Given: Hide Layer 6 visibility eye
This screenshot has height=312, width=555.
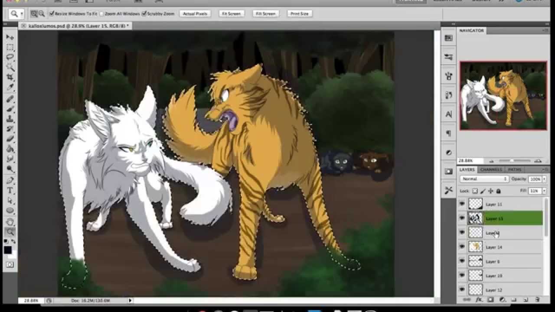Looking at the screenshot, I should (462, 261).
